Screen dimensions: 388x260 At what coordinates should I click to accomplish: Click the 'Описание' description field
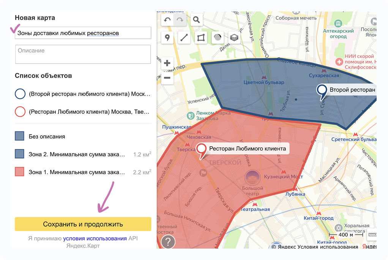[83, 54]
